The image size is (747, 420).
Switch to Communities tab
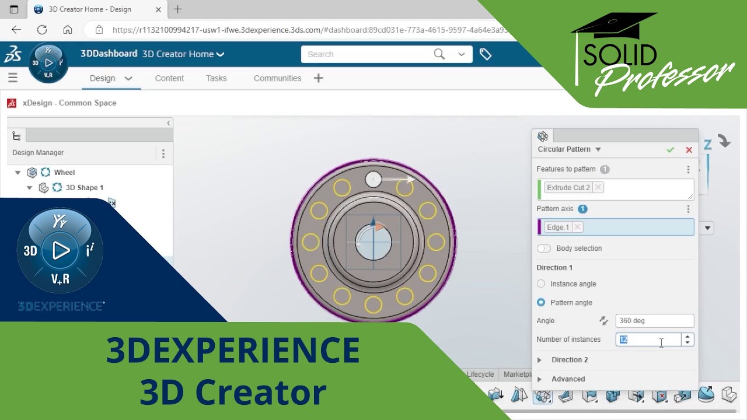click(277, 78)
